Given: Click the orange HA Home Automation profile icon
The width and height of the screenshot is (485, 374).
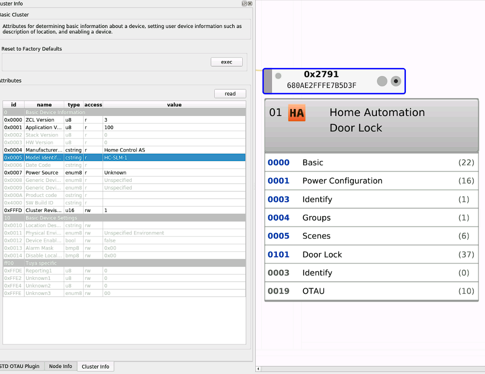Looking at the screenshot, I should click(x=296, y=113).
